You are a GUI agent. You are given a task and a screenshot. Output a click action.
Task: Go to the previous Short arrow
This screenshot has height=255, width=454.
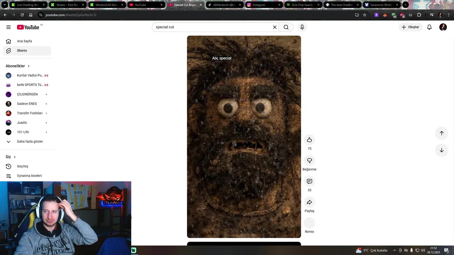442,133
